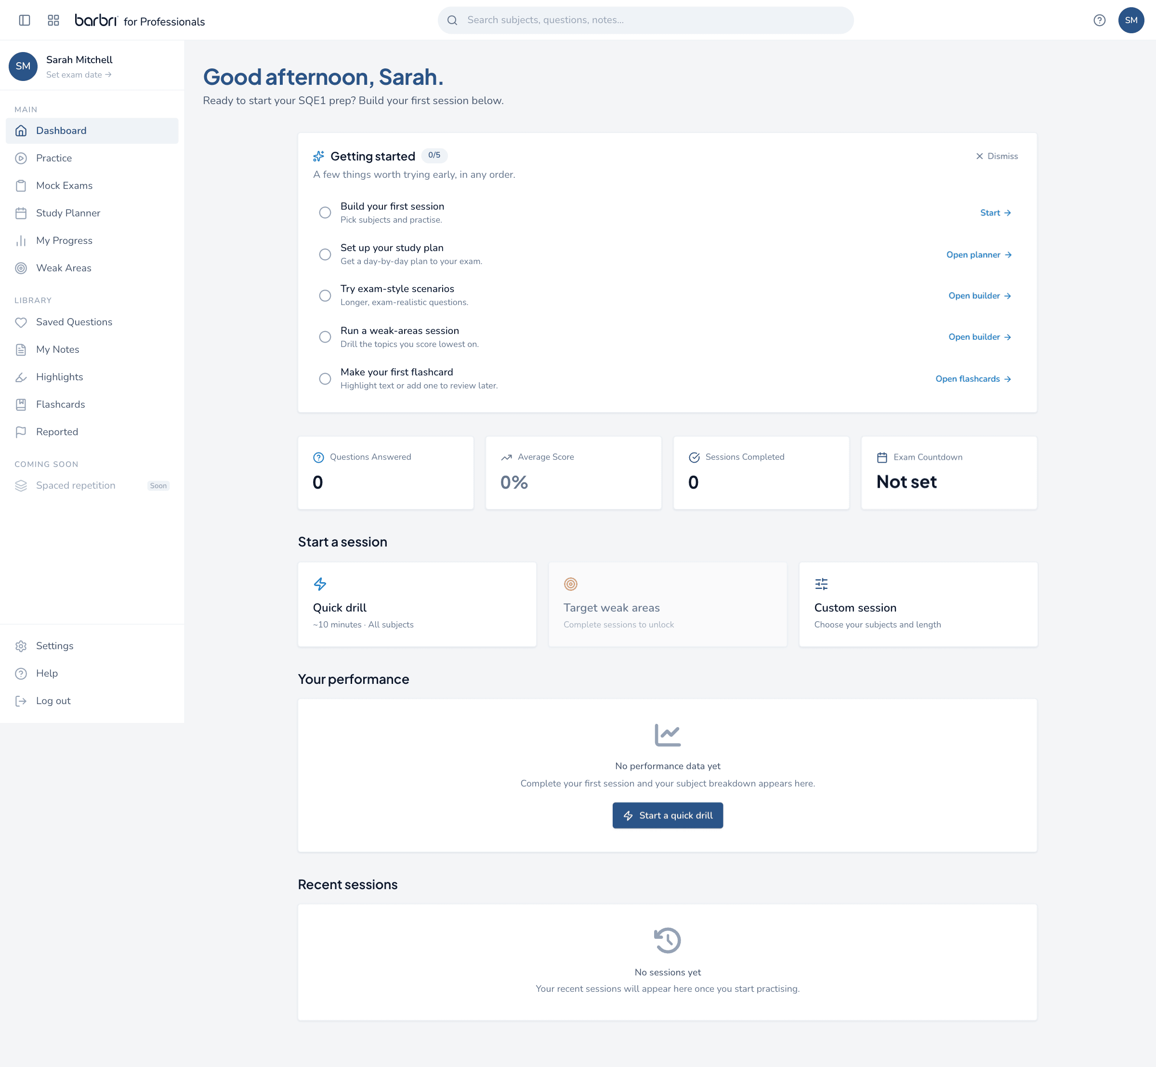
Task: Click Start for Build your first session
Action: (x=996, y=213)
